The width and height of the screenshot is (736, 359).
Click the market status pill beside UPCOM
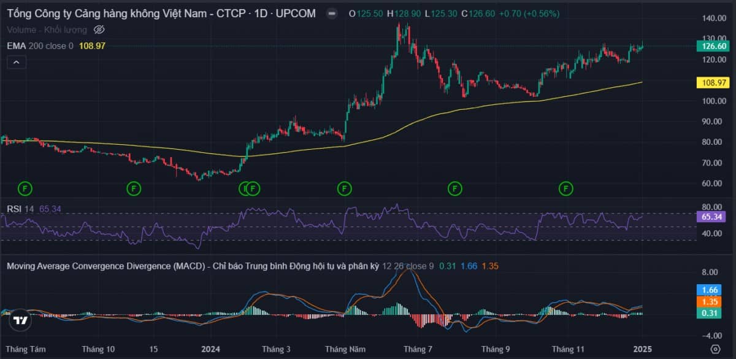tap(331, 14)
